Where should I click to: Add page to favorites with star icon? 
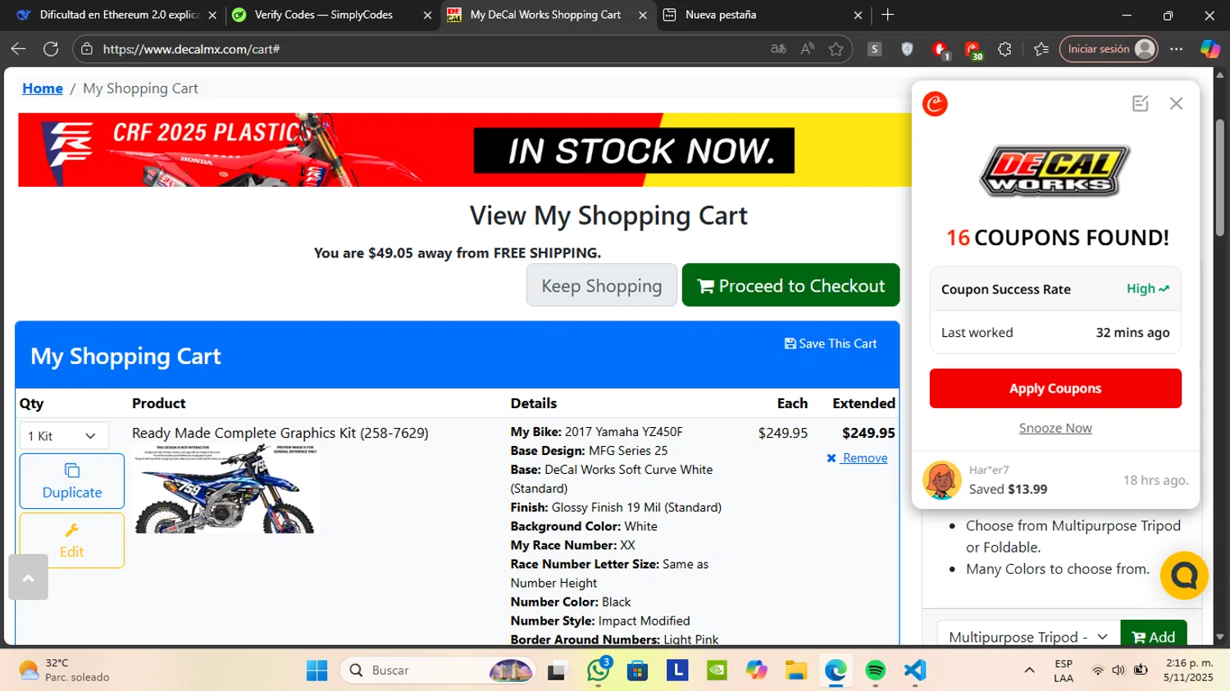(x=836, y=49)
